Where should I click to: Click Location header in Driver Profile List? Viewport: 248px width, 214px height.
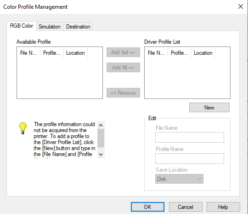203,53
